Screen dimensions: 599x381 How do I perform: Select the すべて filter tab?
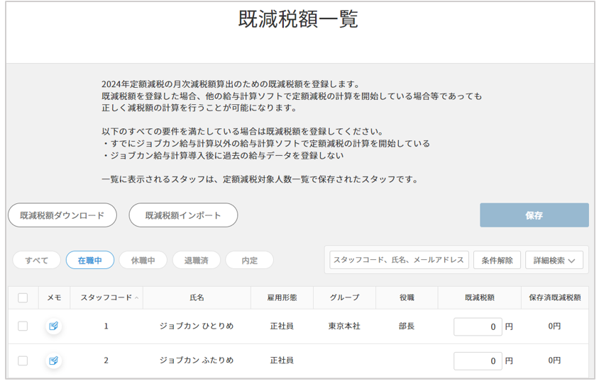37,260
